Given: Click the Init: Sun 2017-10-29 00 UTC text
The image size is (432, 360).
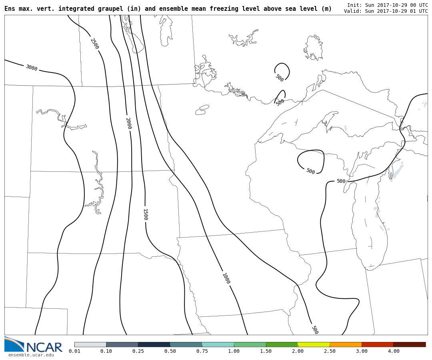Looking at the screenshot, I should coord(387,5).
